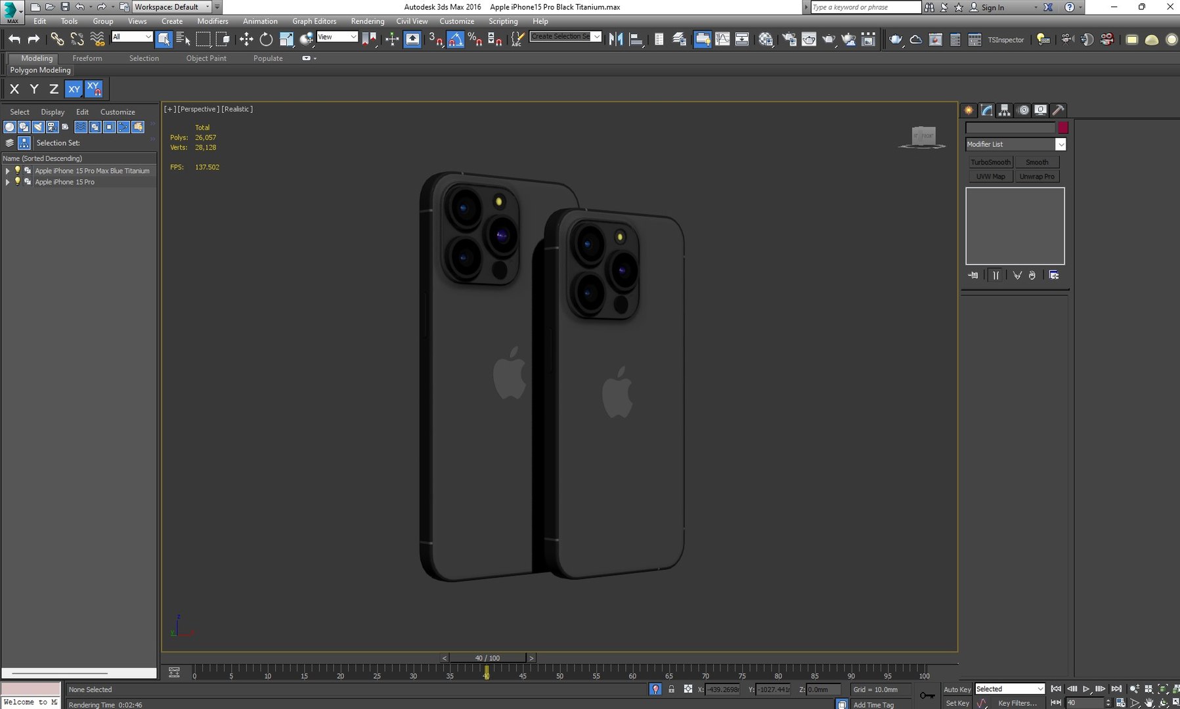Toggle Percent Snap
Screen dimensions: 1180x709
(475, 39)
